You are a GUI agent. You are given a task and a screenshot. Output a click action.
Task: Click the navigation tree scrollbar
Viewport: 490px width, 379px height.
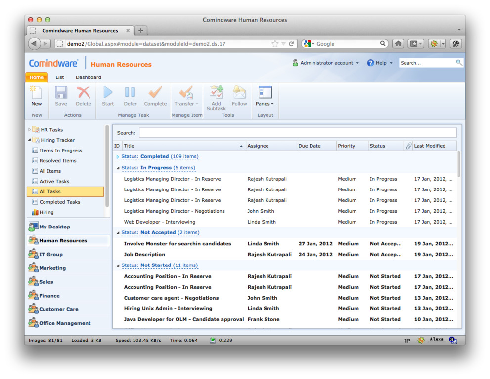click(x=107, y=166)
